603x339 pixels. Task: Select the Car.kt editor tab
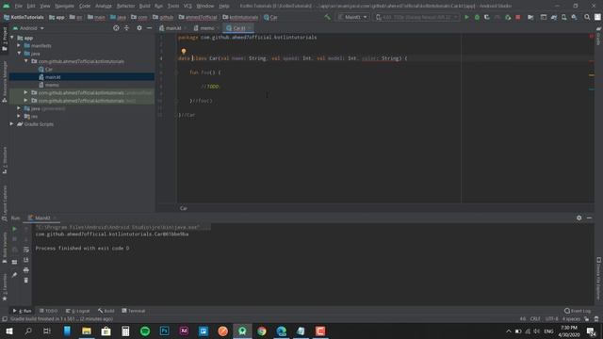tap(238, 28)
